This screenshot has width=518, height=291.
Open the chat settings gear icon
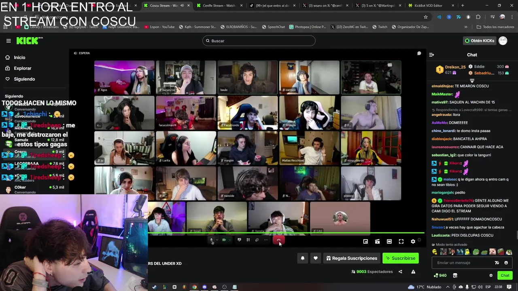click(491, 276)
